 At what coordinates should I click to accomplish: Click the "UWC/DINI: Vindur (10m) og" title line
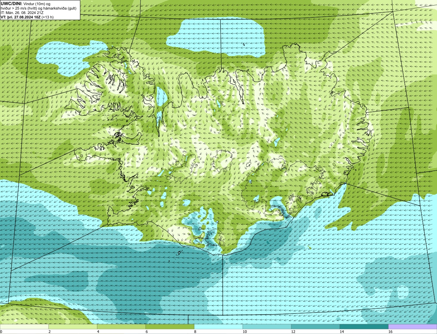click(26, 3)
